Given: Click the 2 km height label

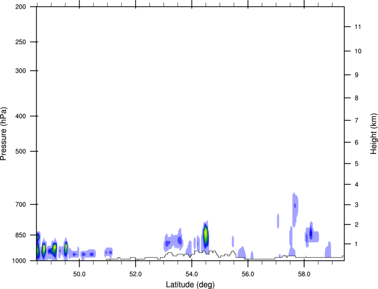Looking at the screenshot, I should (357, 225).
